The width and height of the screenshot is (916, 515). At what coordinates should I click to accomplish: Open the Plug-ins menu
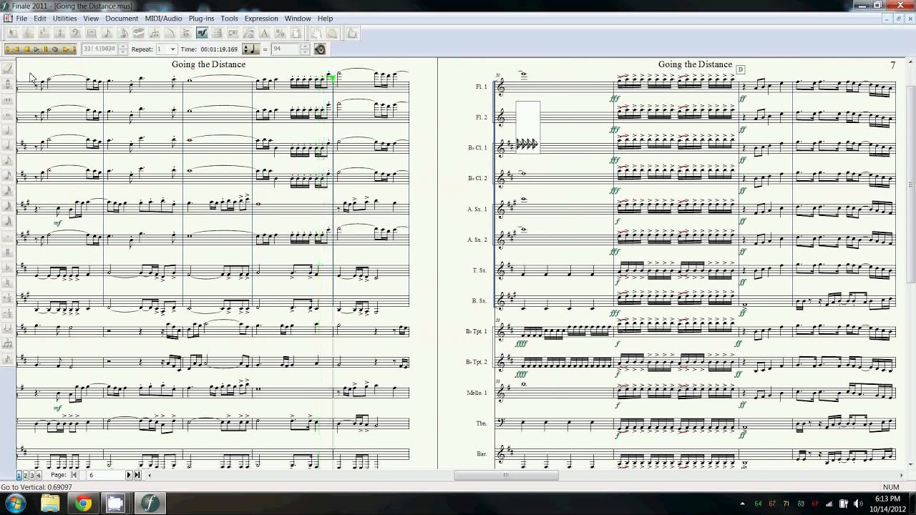pyautogui.click(x=201, y=18)
